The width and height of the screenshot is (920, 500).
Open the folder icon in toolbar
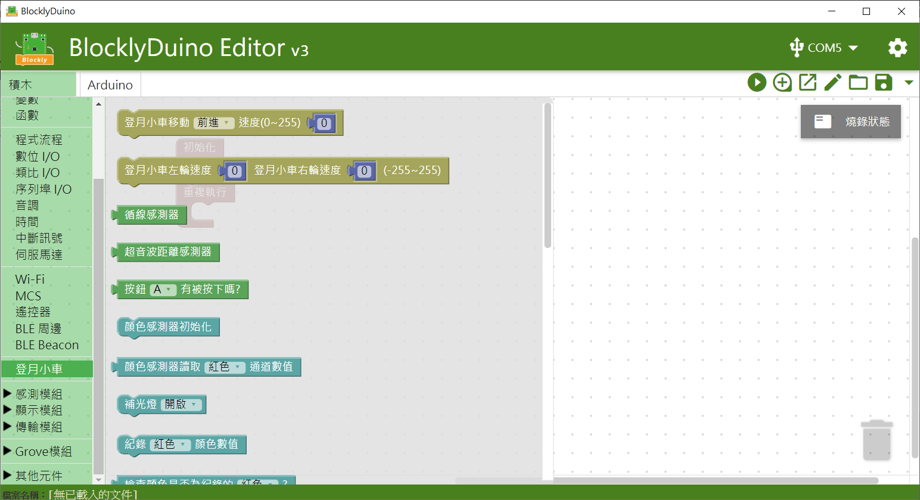(x=858, y=82)
